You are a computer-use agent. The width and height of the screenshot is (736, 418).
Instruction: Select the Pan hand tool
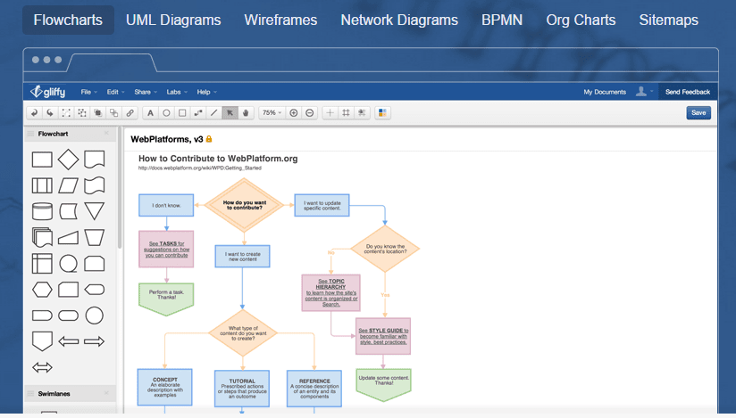tap(246, 113)
